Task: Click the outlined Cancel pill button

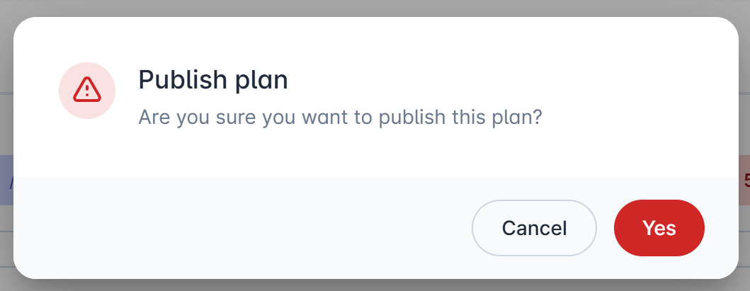Action: [x=534, y=228]
